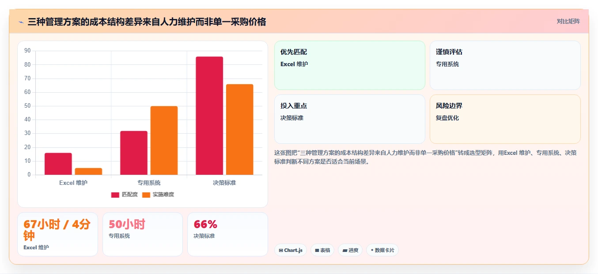Image resolution: width=598 pixels, height=274 pixels.
Task: Click the Excel 维护 x-axis label
Action: click(x=73, y=183)
